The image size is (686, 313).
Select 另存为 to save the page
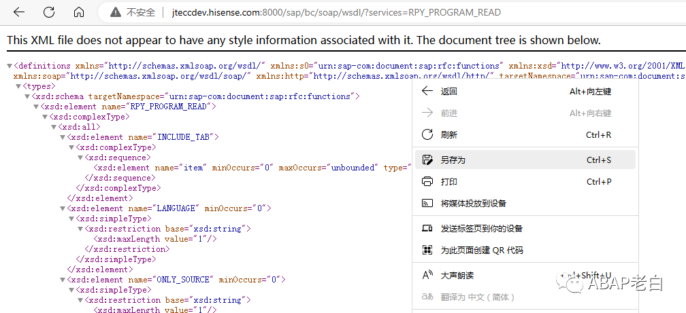click(x=525, y=160)
